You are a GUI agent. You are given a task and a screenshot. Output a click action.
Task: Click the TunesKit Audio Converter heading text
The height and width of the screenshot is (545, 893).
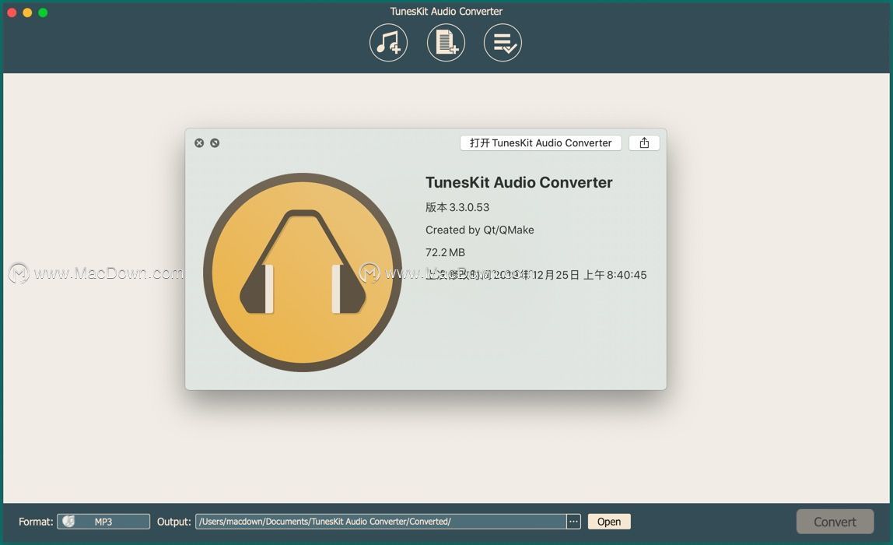point(519,182)
